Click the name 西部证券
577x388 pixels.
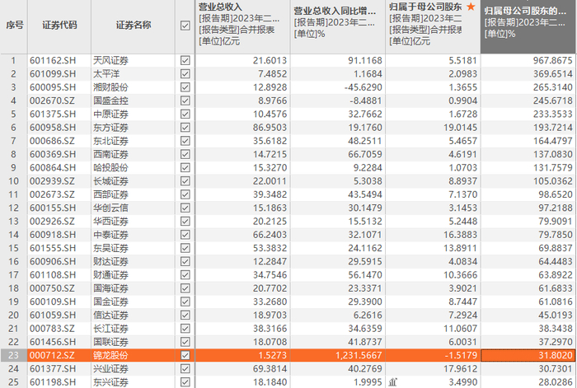tap(110, 194)
